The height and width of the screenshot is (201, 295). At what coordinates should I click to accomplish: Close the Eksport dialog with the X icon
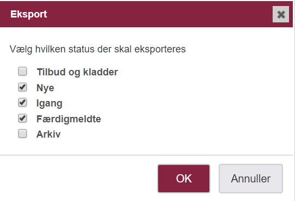point(281,14)
